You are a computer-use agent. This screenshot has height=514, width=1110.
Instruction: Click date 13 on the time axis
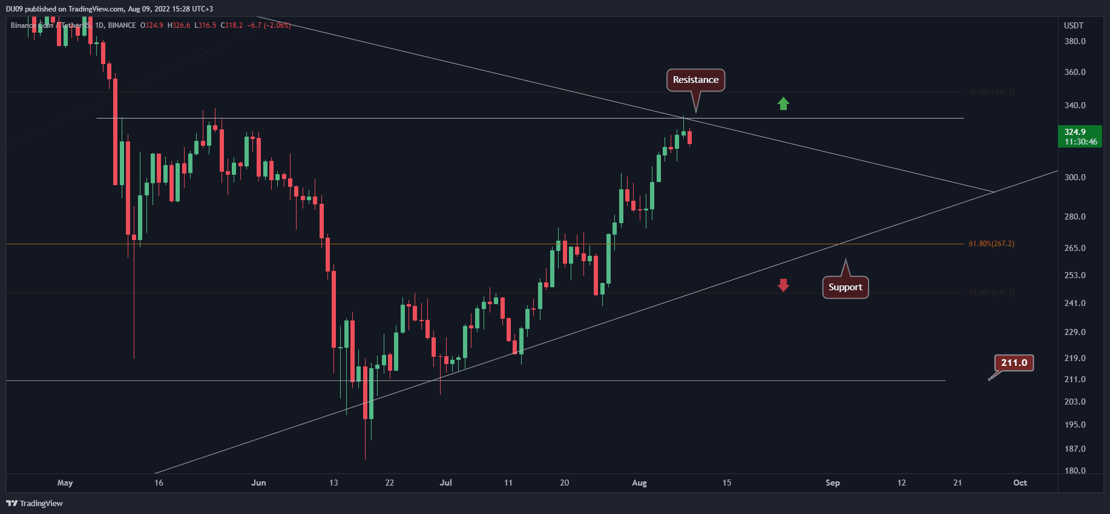tap(333, 483)
